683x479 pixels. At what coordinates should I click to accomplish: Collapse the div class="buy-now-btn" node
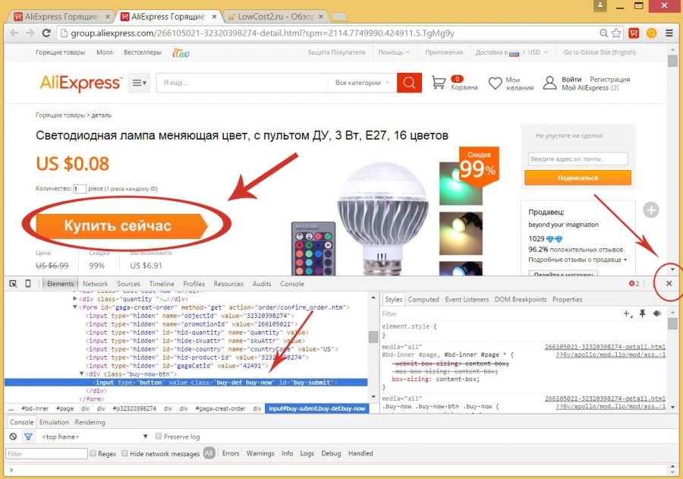[81, 373]
